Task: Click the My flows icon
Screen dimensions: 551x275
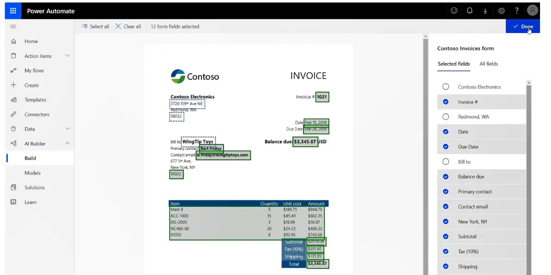Action: tap(13, 71)
